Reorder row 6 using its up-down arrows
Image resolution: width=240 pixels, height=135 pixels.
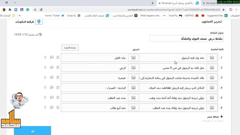pyautogui.click(x=45, y=107)
